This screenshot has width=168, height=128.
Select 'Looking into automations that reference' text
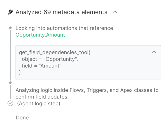click(64, 28)
